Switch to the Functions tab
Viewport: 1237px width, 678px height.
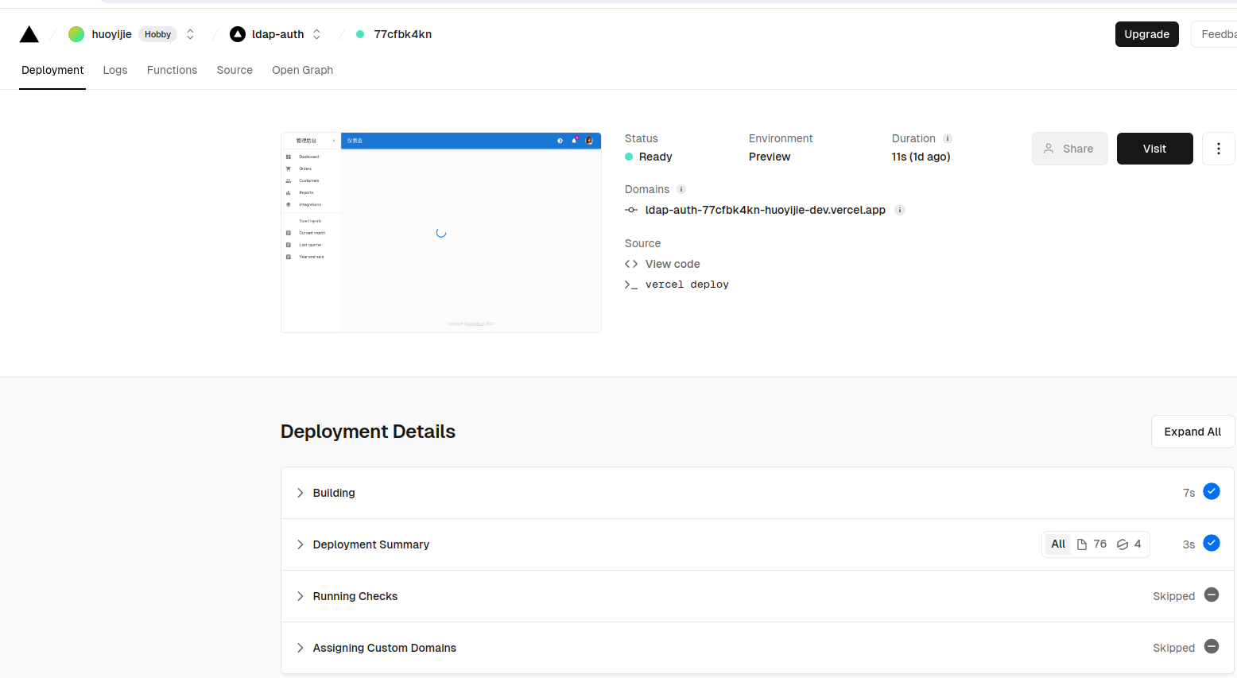(172, 70)
